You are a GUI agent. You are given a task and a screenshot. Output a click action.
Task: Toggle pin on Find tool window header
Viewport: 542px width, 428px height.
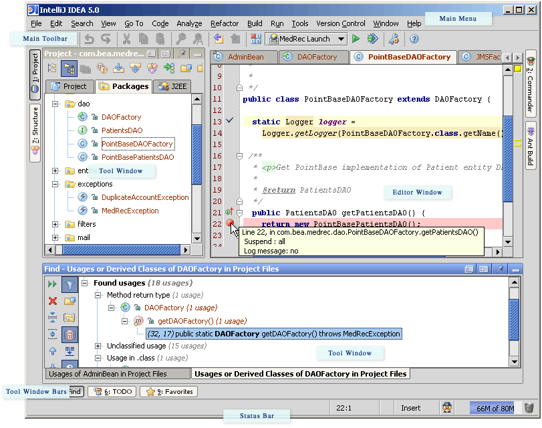(x=500, y=269)
